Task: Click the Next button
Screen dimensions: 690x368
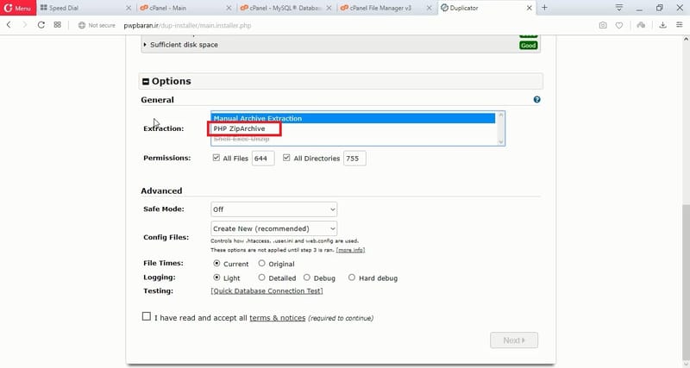Action: 514,340
